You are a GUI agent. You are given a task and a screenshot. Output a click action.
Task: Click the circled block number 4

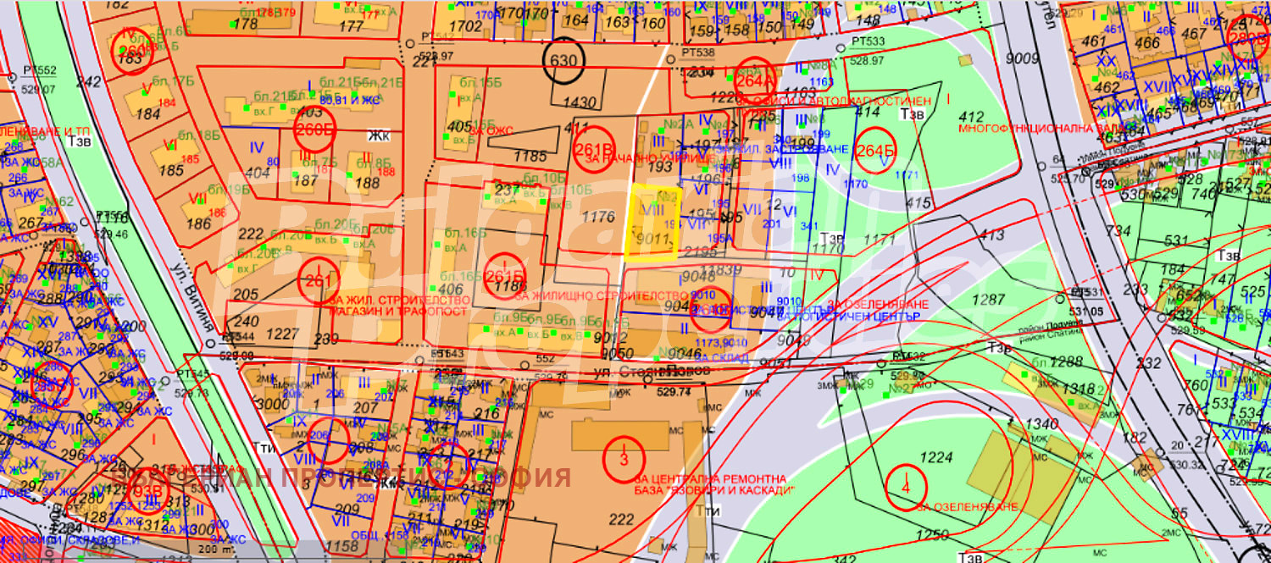[x=906, y=487]
